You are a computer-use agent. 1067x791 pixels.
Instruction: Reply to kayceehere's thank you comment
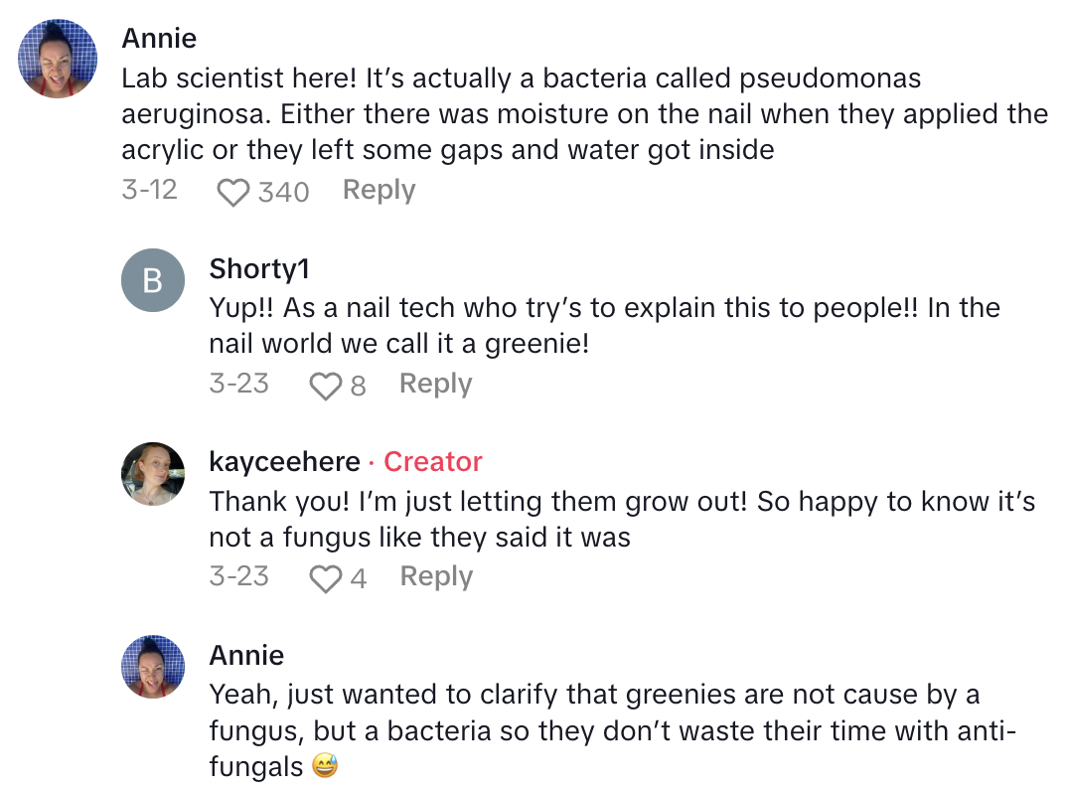(x=436, y=576)
